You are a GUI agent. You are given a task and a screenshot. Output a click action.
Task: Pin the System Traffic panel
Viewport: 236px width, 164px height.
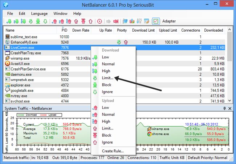tap(224, 108)
